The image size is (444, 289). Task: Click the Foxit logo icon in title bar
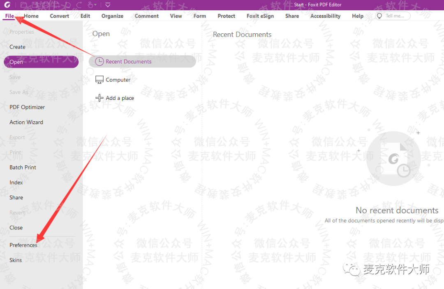tap(7, 5)
